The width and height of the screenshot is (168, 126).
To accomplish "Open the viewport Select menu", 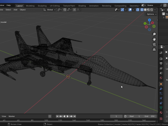I will point(8,10).
